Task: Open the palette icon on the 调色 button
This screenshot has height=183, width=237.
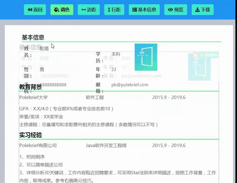Action: (x=56, y=10)
